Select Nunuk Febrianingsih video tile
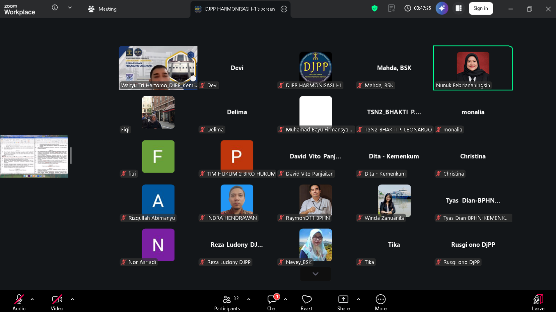 [473, 68]
